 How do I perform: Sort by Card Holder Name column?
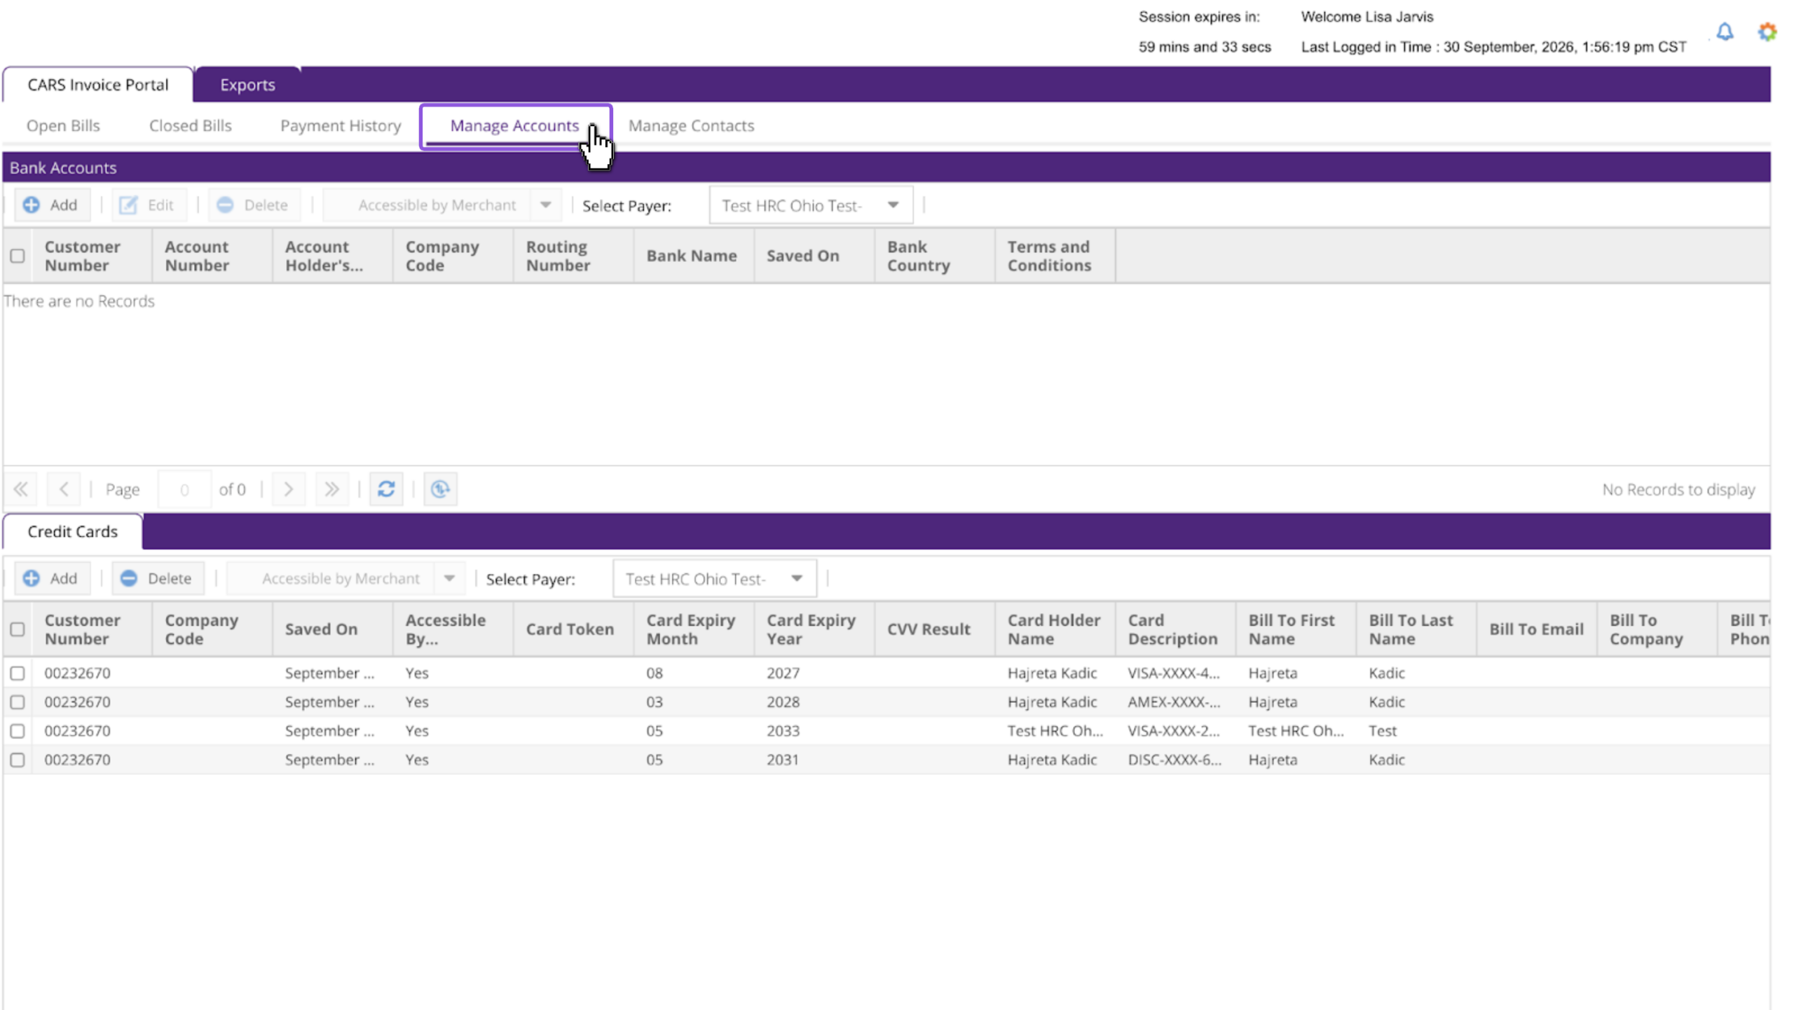[x=1055, y=629]
